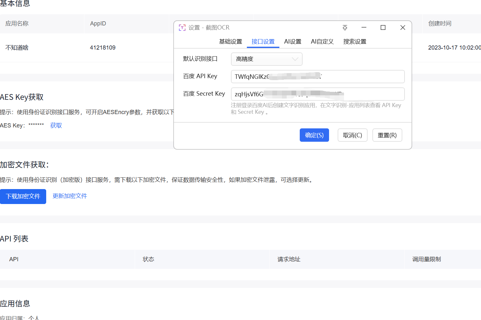The height and width of the screenshot is (320, 481).
Task: Hit the 重置(R) button
Action: coord(387,135)
